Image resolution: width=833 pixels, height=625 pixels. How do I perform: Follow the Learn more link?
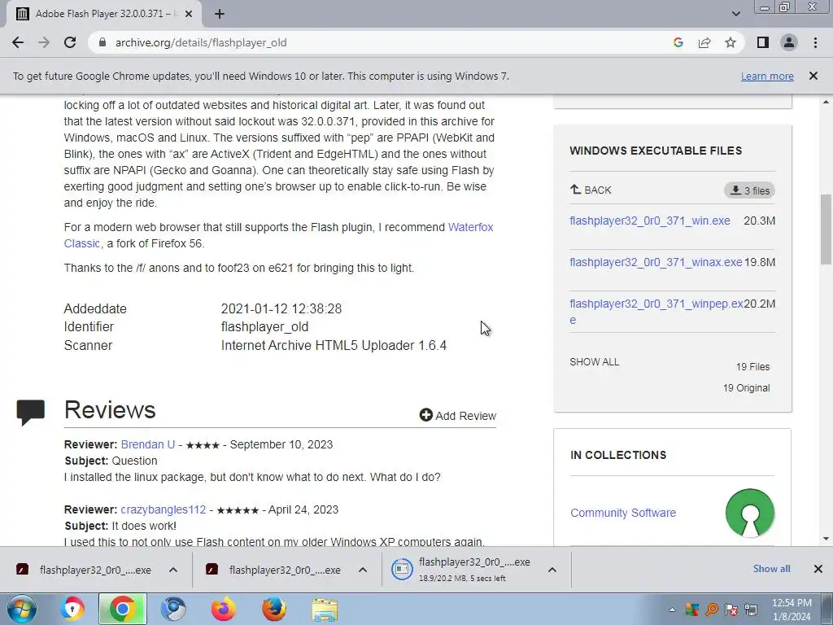(767, 76)
